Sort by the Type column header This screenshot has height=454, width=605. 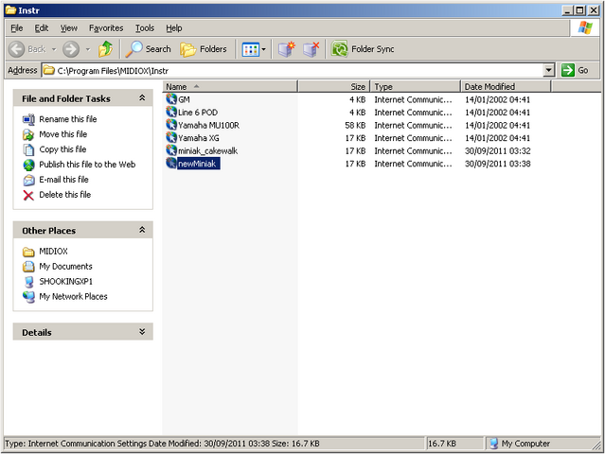416,86
